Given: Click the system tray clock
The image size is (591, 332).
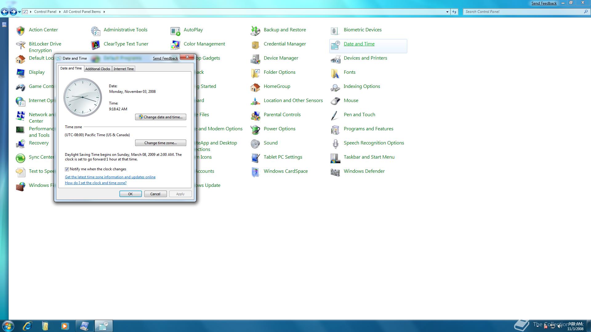Looking at the screenshot, I should 575,326.
